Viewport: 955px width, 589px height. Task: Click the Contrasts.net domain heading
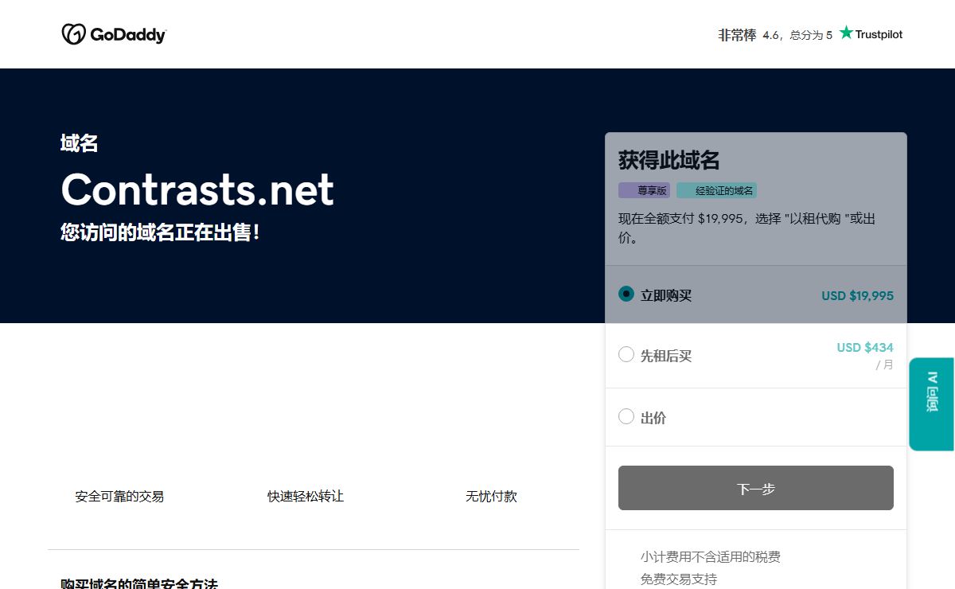[197, 189]
